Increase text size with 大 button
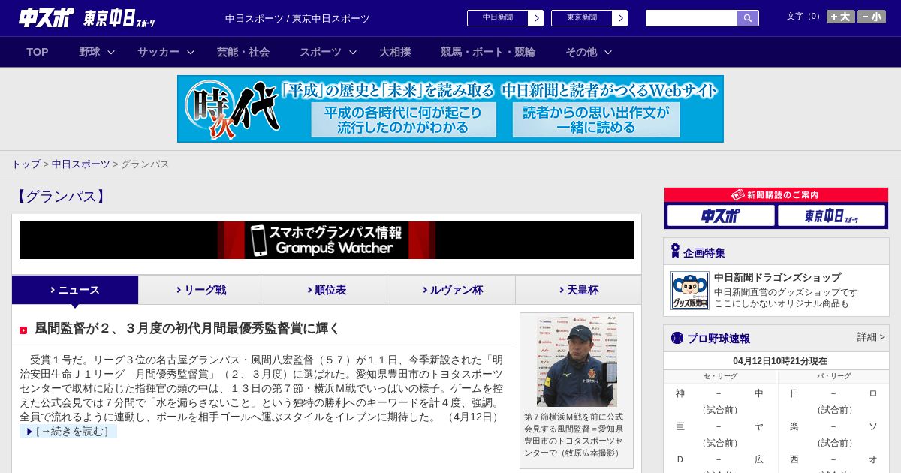 [x=840, y=17]
